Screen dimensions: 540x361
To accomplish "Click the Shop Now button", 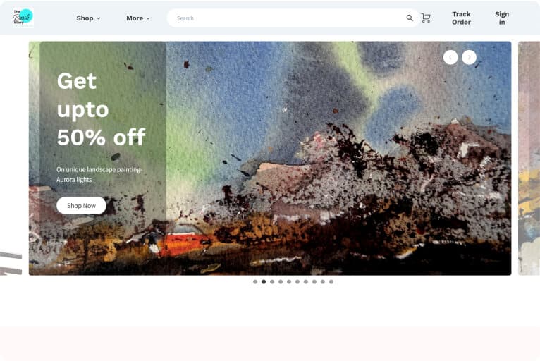I will 81,206.
